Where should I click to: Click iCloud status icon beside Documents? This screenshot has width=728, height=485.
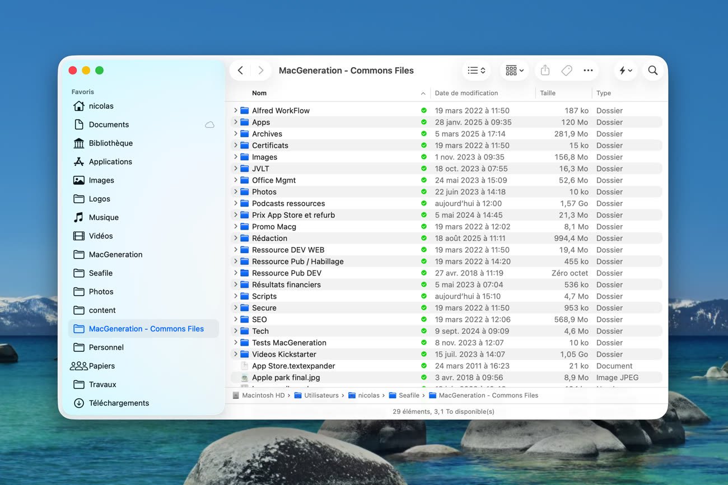[x=209, y=125]
